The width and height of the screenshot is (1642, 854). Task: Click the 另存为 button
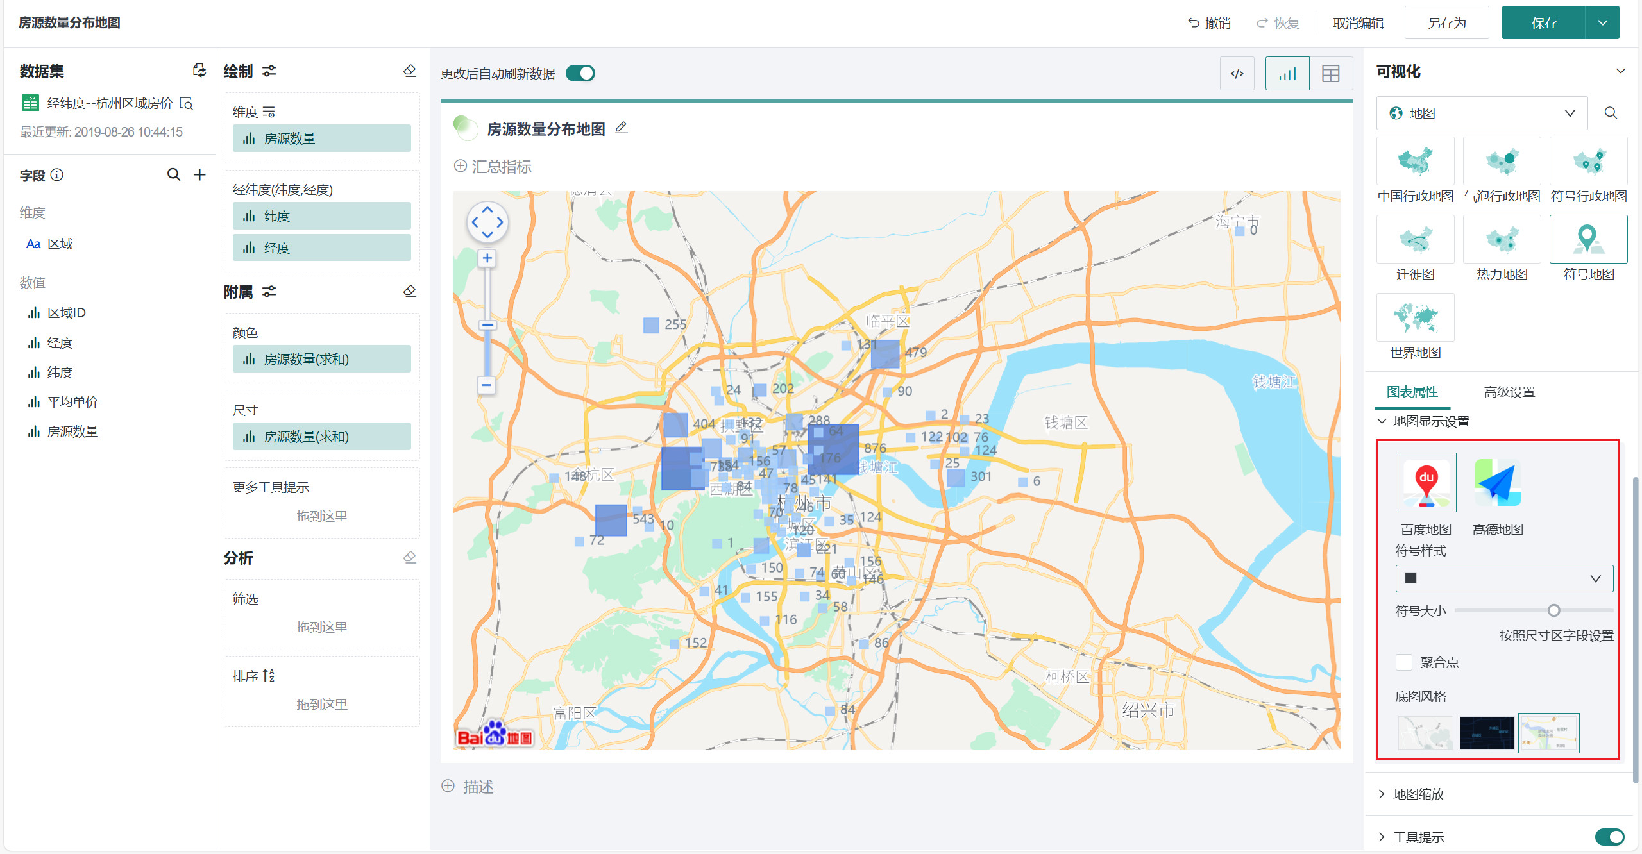pos(1446,23)
